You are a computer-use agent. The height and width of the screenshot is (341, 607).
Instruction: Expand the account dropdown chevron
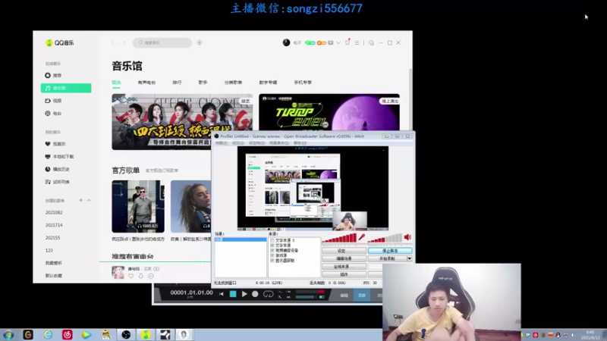338,43
